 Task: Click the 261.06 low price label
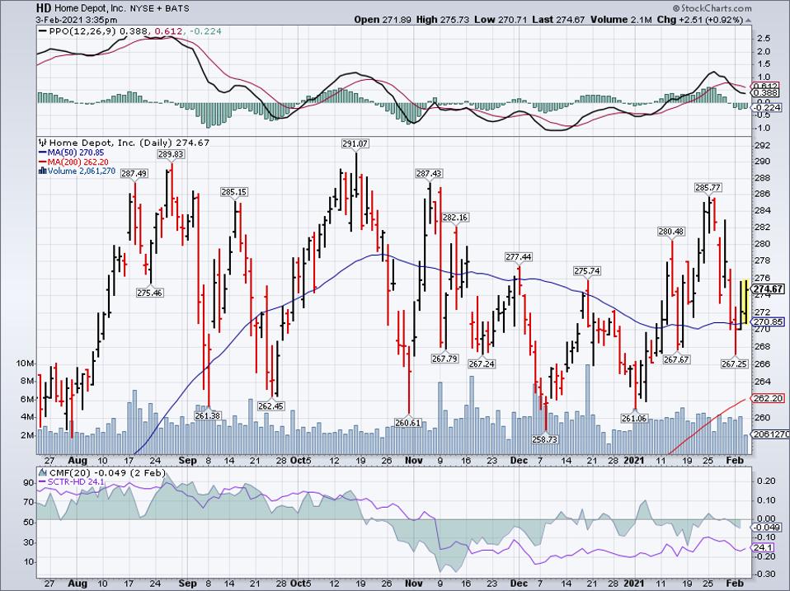pyautogui.click(x=634, y=419)
